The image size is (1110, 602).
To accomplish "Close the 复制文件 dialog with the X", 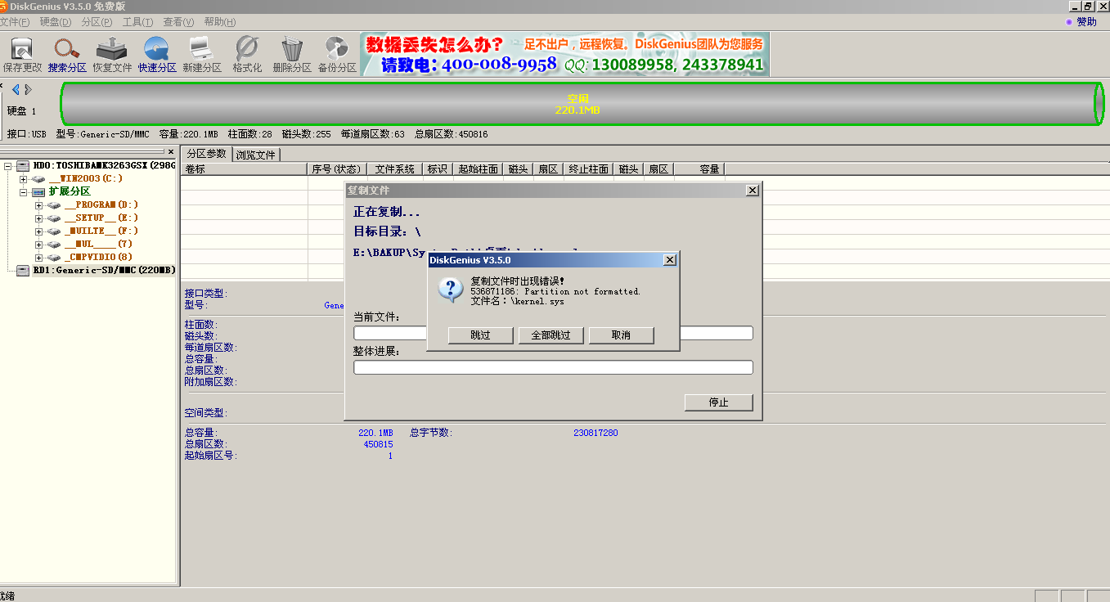I will point(753,190).
